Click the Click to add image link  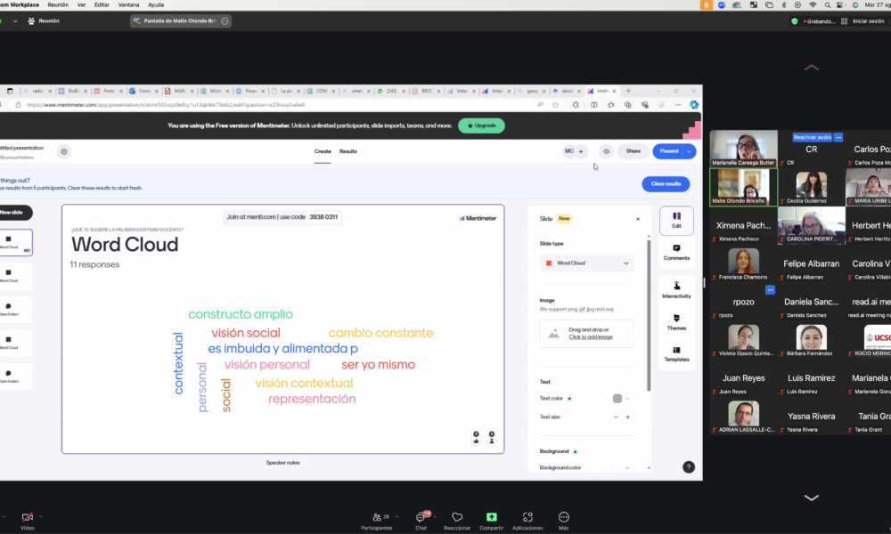(x=591, y=337)
